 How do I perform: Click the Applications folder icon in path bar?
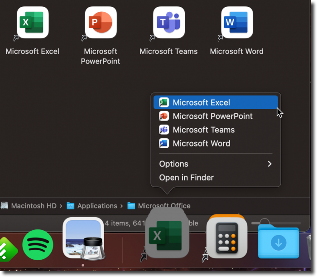point(71,206)
